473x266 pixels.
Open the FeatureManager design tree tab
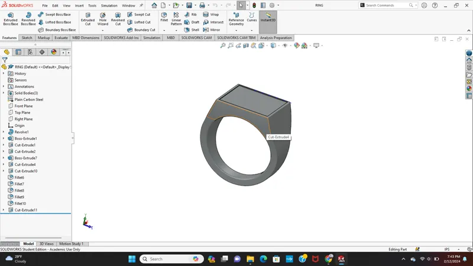pos(7,52)
